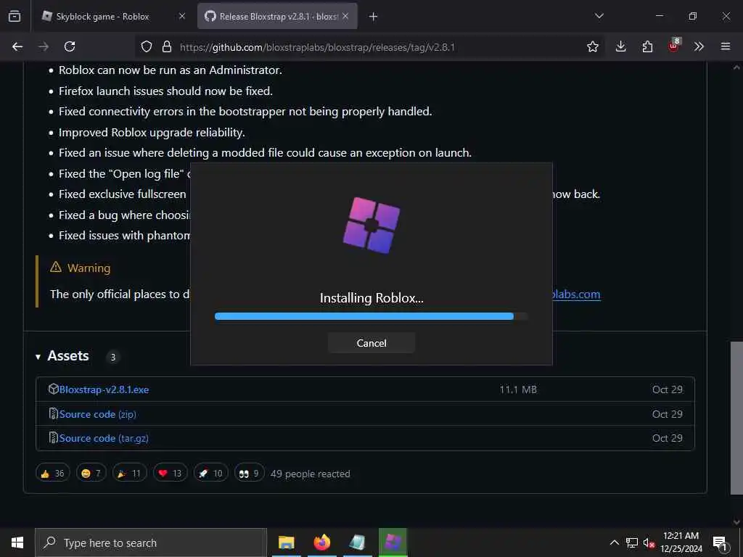View site security lock info
The width and height of the screenshot is (743, 557).
tap(167, 46)
